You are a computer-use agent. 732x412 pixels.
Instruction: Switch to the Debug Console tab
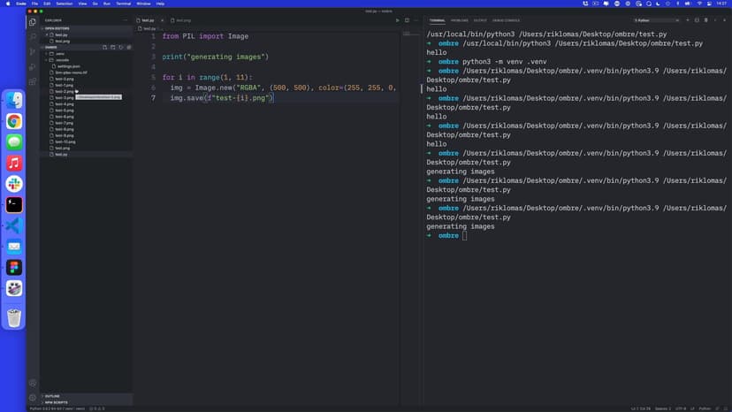[x=507, y=19]
